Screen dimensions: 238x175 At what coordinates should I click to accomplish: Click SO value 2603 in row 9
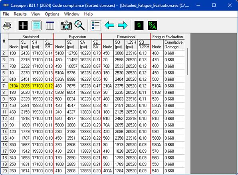click(x=119, y=99)
